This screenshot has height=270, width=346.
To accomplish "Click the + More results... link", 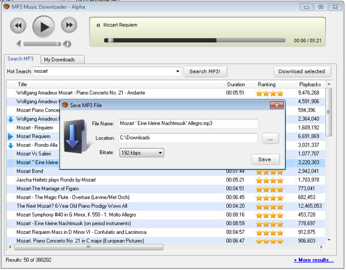I will (314, 260).
